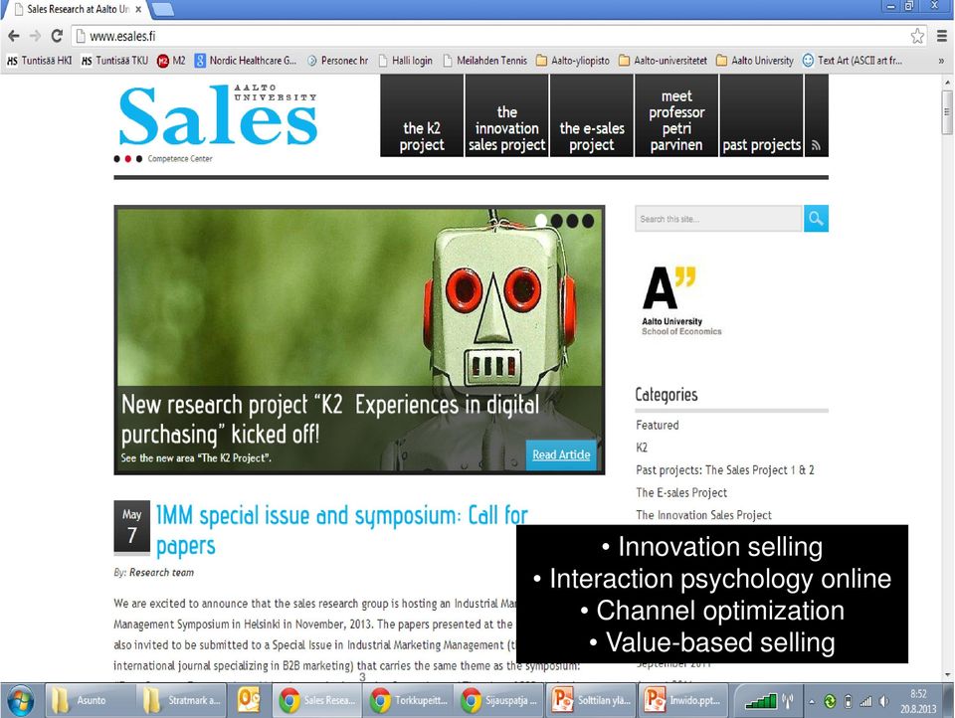955x718 pixels.
Task: Open the Asunto folder in taskbar
Action: coord(90,700)
